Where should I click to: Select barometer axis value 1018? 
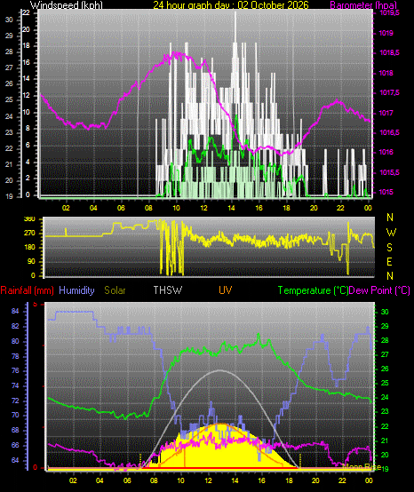(386, 73)
